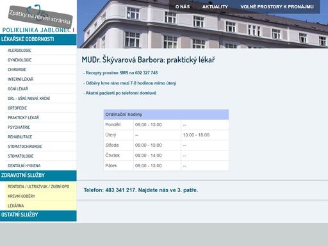328x246 pixels.
Task: Click the Poliklinika Jablonec logo
Action: [38, 30]
